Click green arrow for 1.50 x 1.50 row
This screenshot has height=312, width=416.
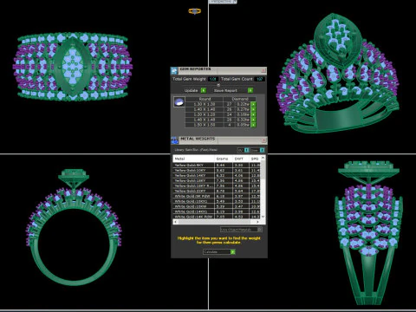[x=253, y=125]
